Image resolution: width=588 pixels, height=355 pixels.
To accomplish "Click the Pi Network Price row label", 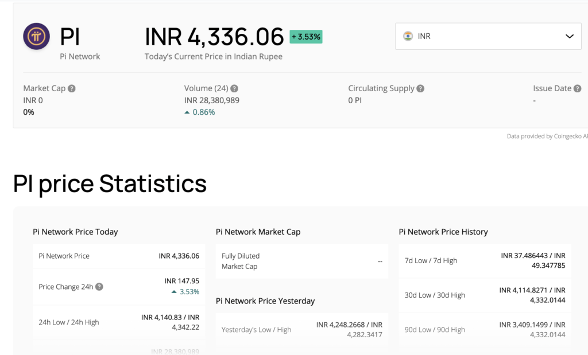I will point(64,256).
